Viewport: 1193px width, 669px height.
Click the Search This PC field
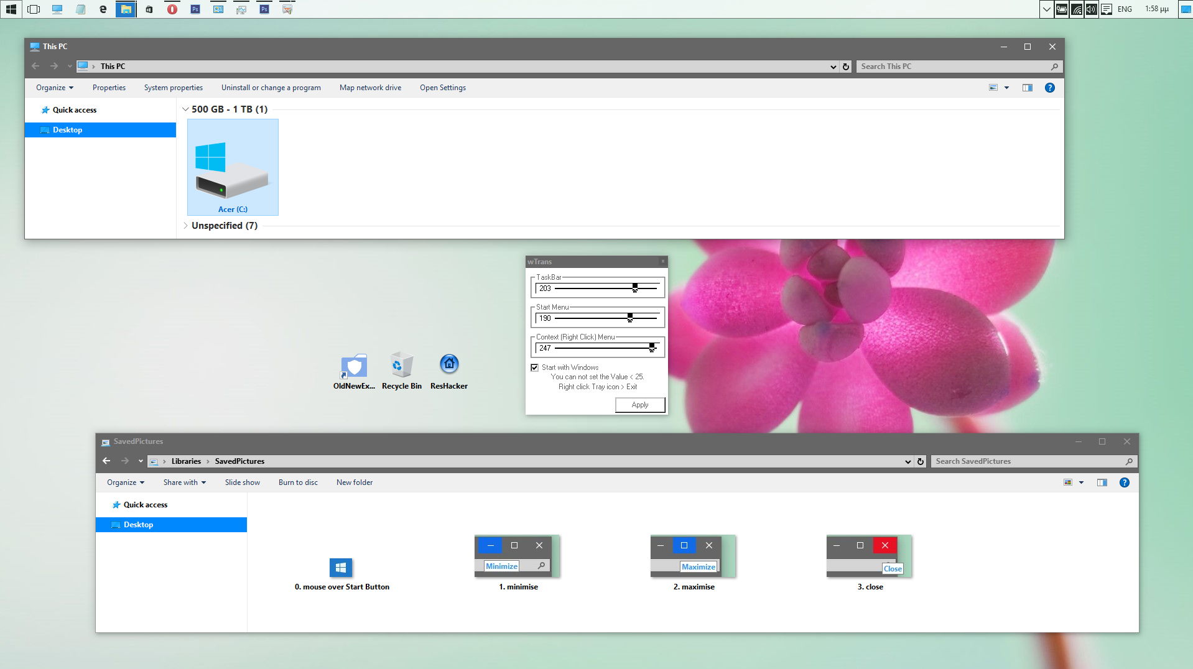[x=952, y=67]
